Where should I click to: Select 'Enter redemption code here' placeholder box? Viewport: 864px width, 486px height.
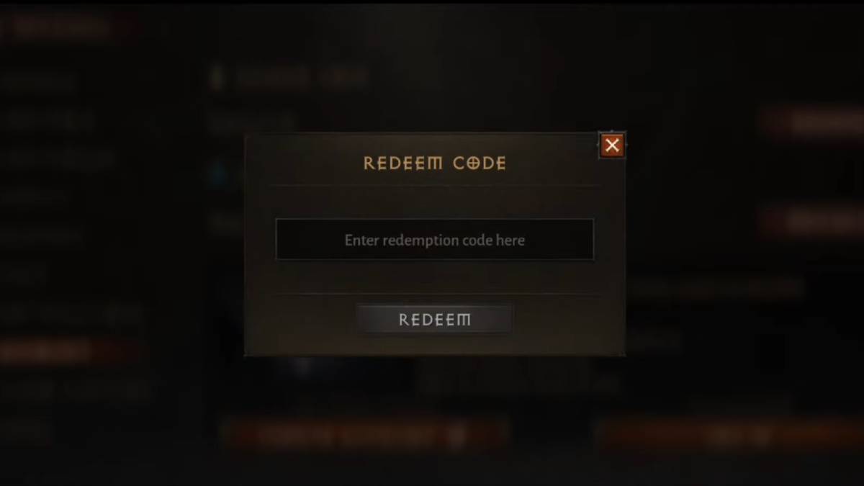(435, 240)
